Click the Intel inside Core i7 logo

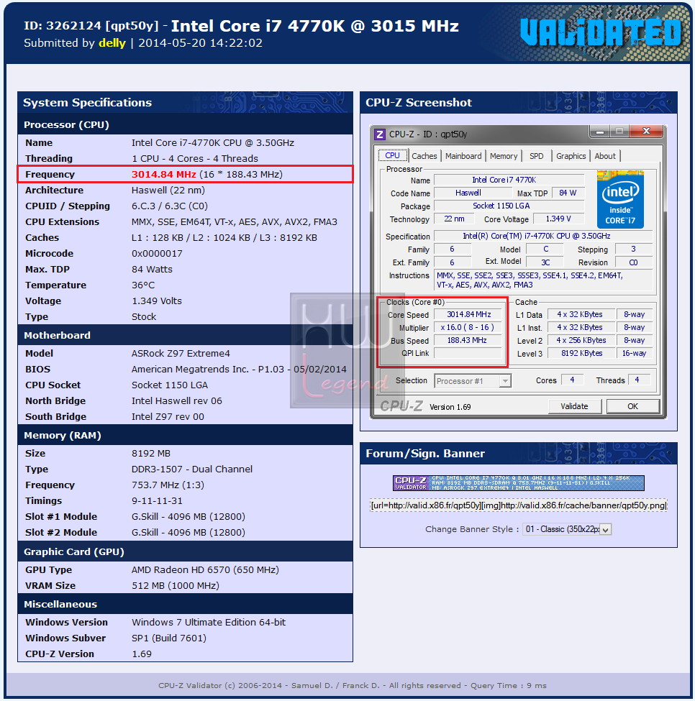click(620, 199)
